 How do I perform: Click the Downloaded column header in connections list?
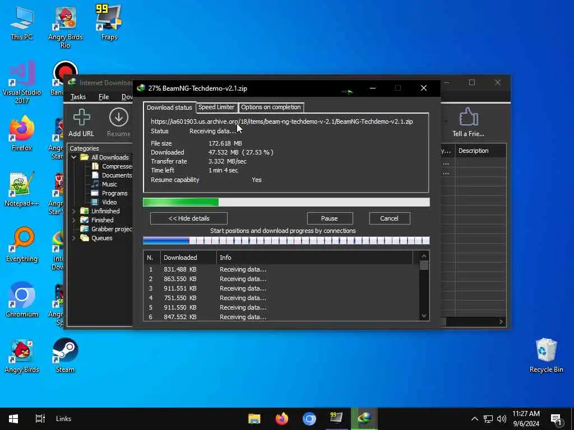(188, 258)
